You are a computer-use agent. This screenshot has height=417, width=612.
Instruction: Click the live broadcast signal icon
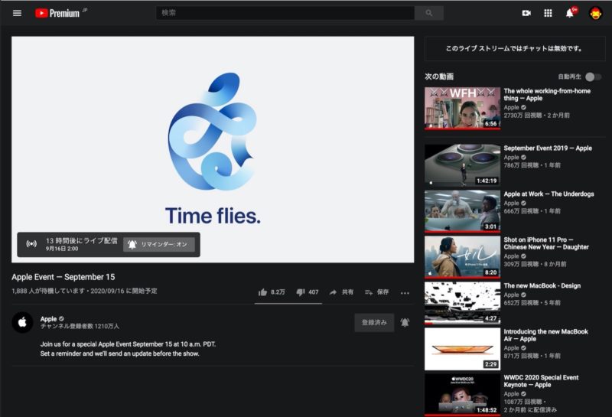(31, 244)
